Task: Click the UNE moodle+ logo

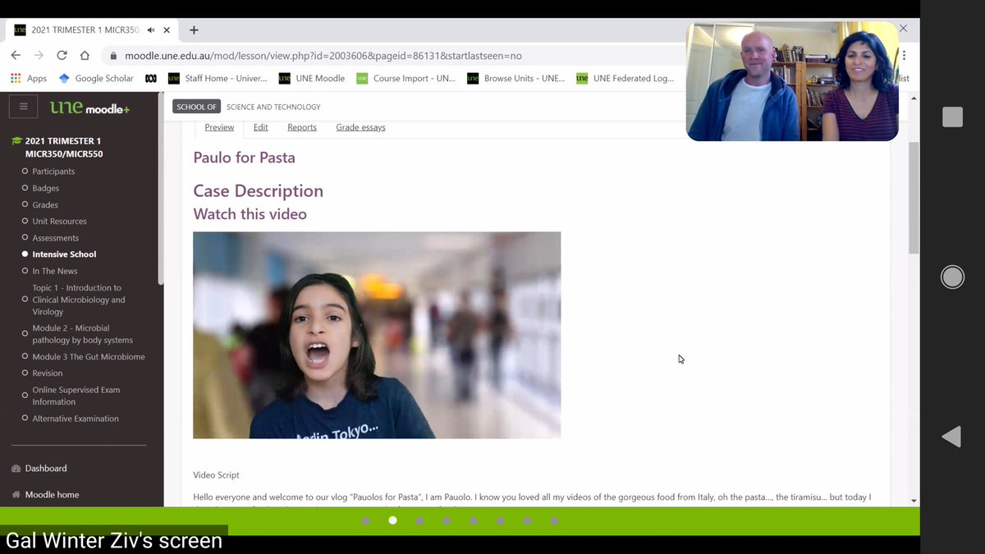Action: point(89,108)
